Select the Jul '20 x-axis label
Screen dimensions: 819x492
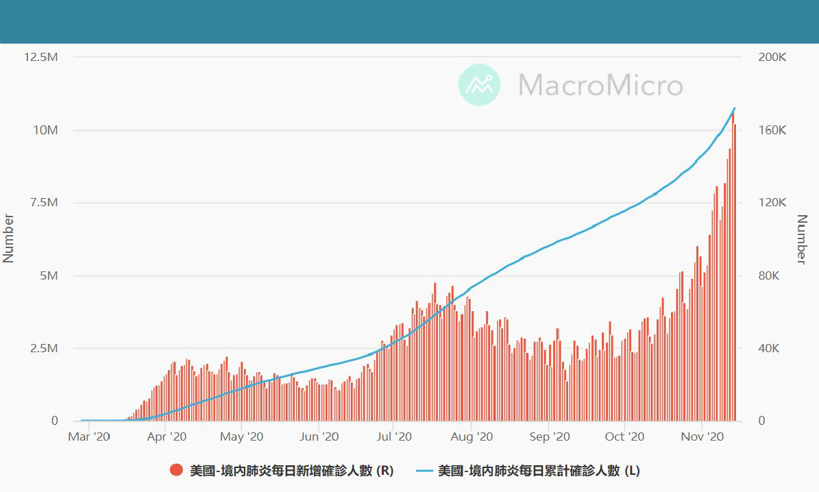(394, 436)
